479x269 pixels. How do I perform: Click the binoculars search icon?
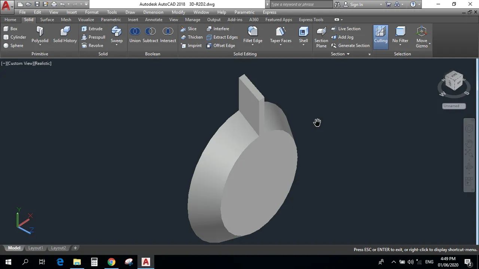(x=337, y=4)
